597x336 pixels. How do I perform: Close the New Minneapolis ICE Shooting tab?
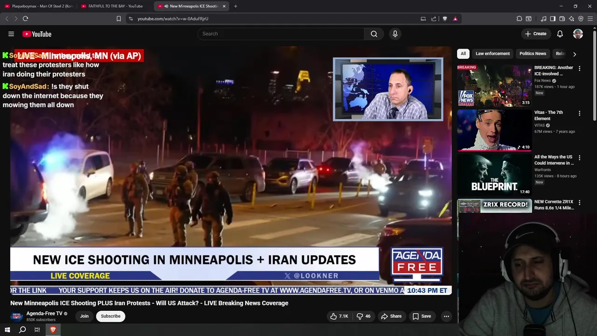click(224, 6)
